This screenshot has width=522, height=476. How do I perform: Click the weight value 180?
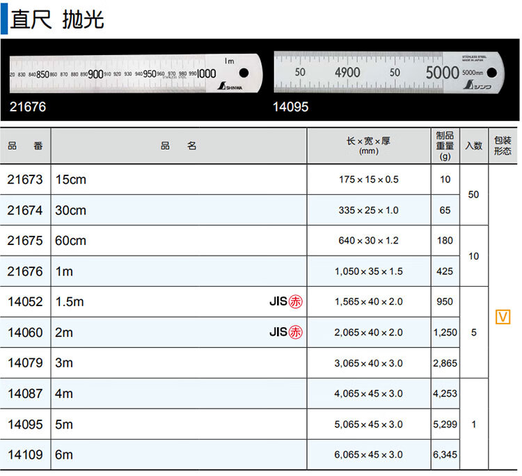coord(445,241)
